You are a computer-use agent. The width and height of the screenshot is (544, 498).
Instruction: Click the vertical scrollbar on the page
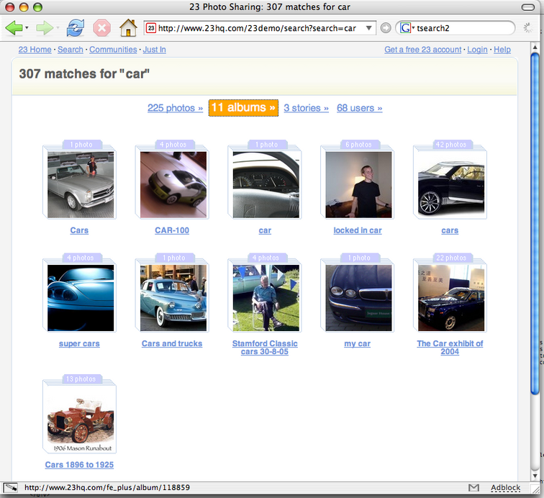click(x=535, y=216)
